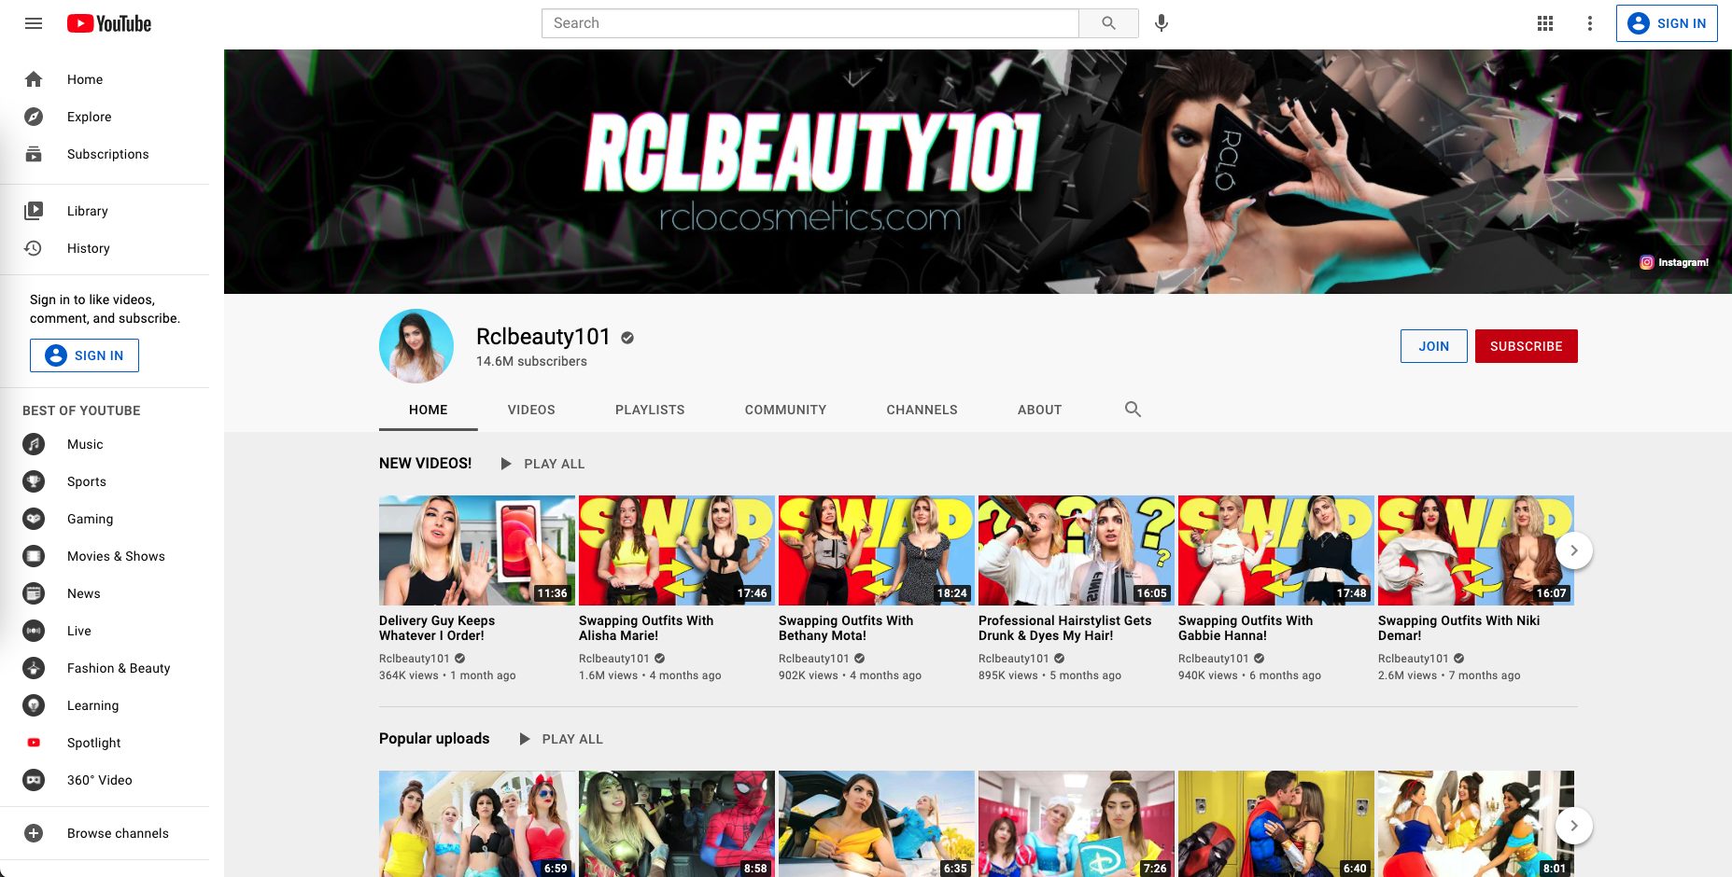Click the search magnifier button
Screen dimensions: 1732x877
pyautogui.click(x=1108, y=23)
